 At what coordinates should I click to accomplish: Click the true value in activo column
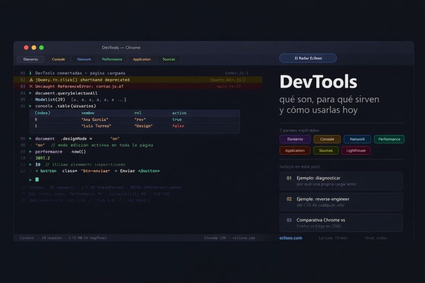[177, 120]
